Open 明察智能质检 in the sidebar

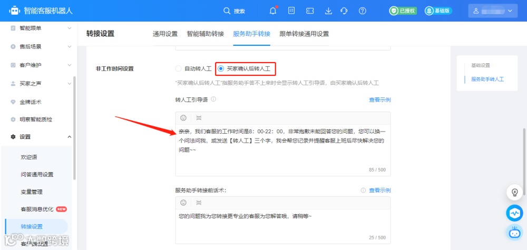(36, 119)
